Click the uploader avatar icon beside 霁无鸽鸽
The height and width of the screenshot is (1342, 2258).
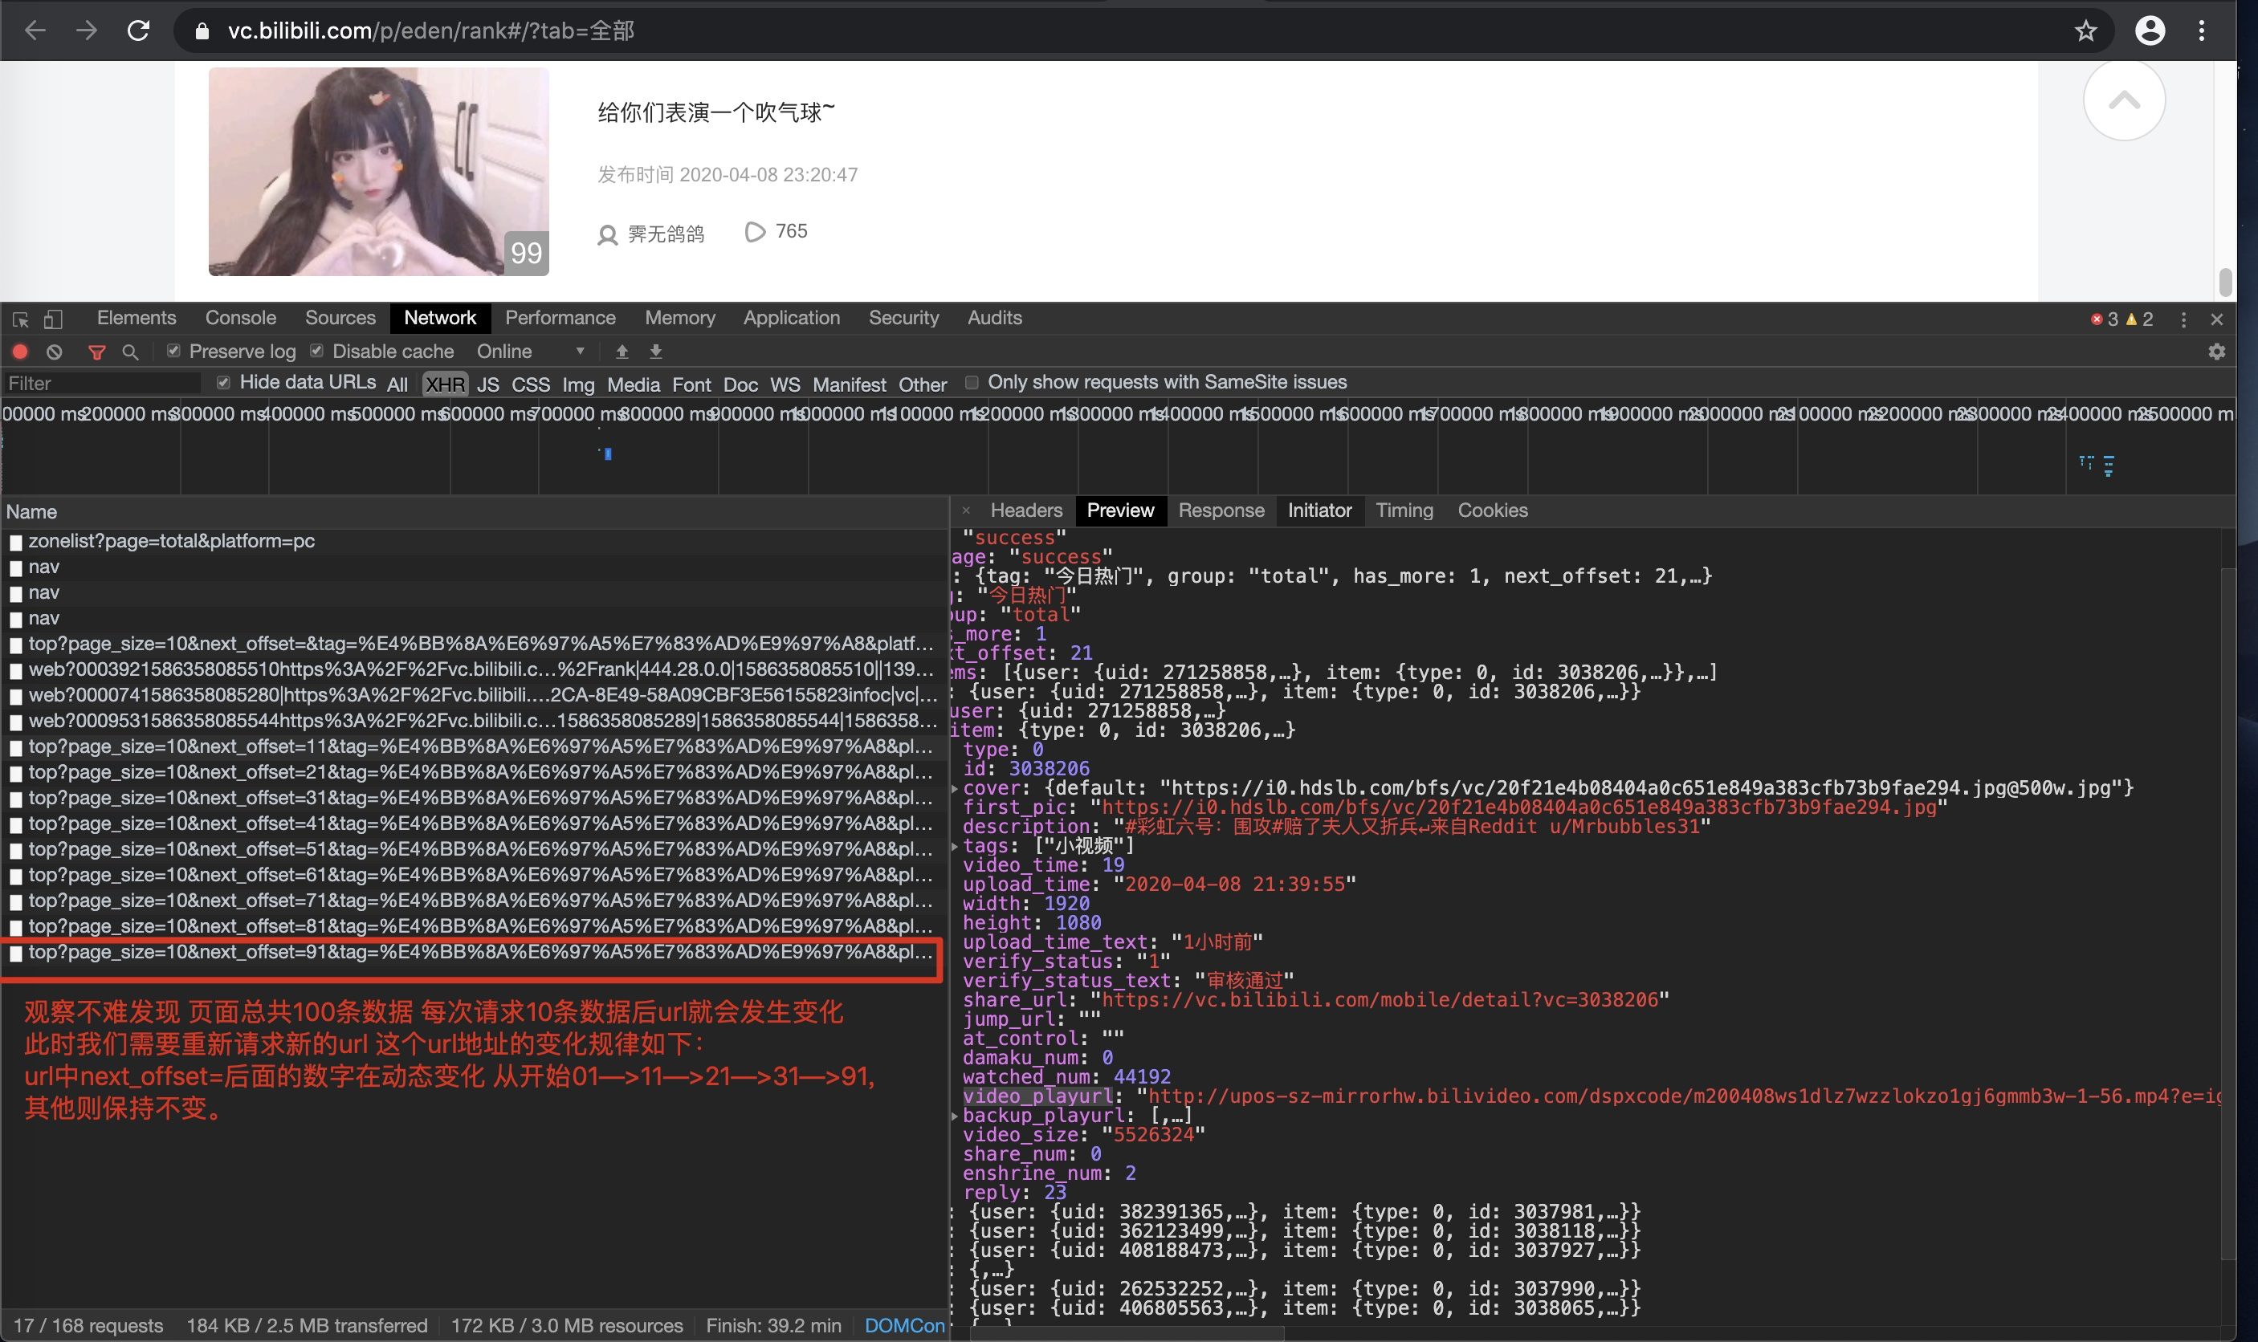click(608, 235)
